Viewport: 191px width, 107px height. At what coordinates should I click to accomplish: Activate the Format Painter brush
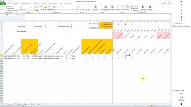(x=7, y=11)
